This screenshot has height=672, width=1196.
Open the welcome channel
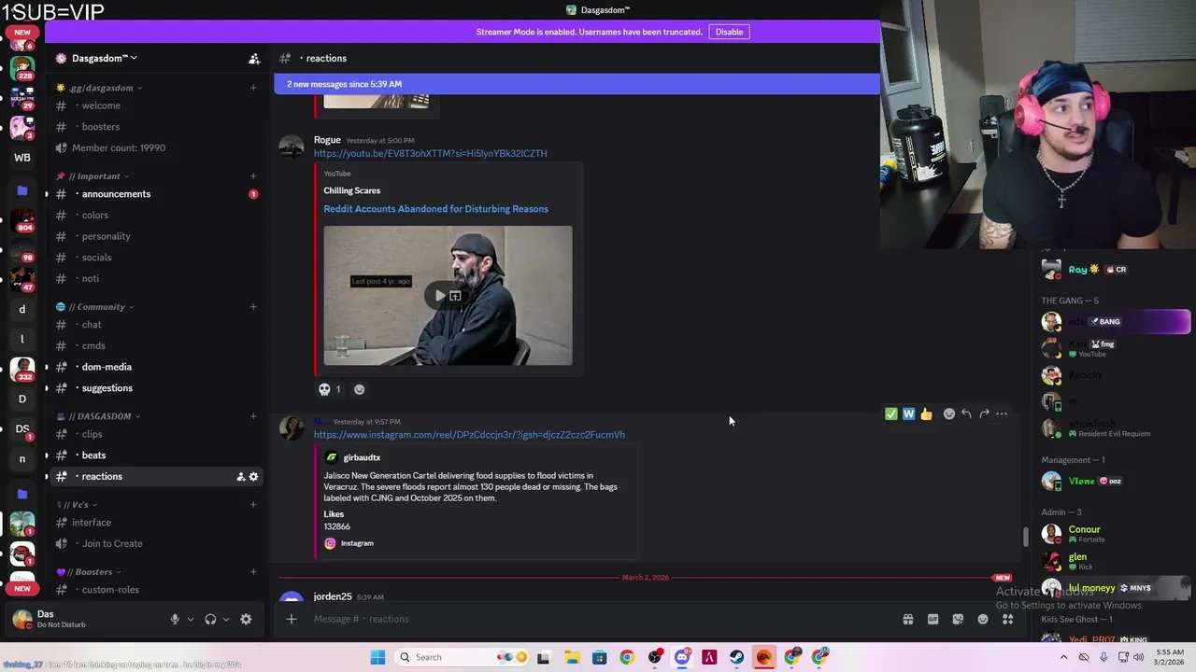tap(154, 105)
